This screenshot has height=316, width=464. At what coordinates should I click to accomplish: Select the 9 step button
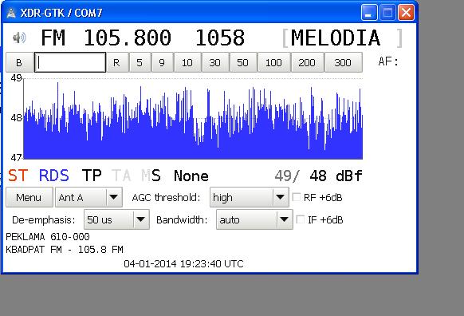pos(162,62)
